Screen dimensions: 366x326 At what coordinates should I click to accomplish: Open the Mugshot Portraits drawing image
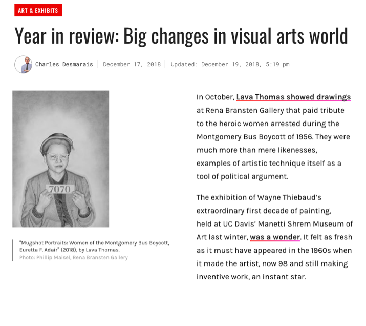(x=61, y=159)
